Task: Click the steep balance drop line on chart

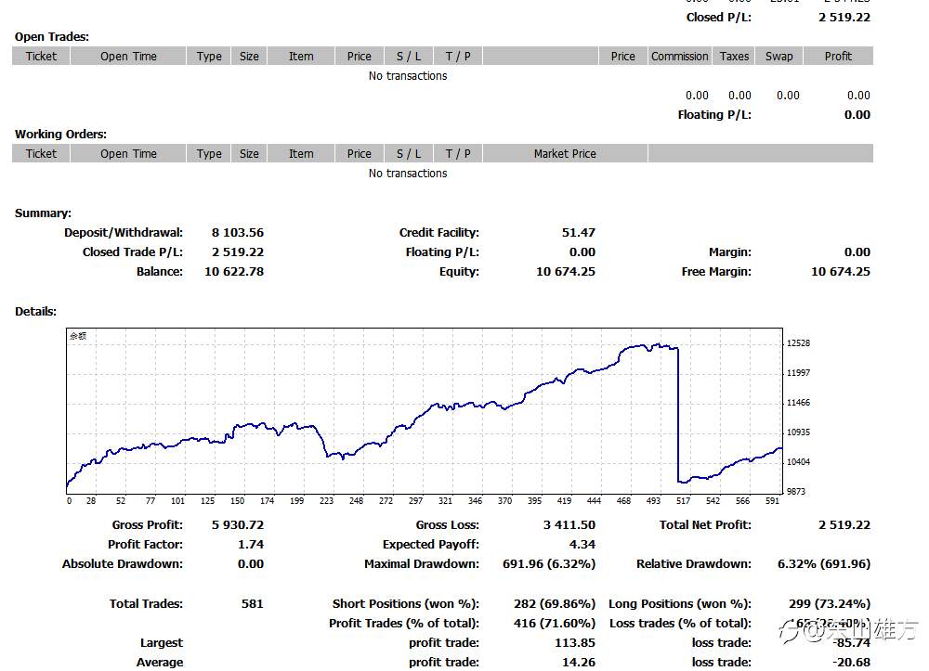Action: (x=678, y=414)
